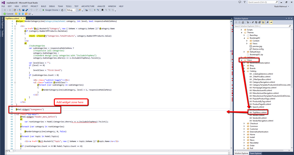
Task: Click the feedback speech bubble icon
Action: tap(240, 2)
